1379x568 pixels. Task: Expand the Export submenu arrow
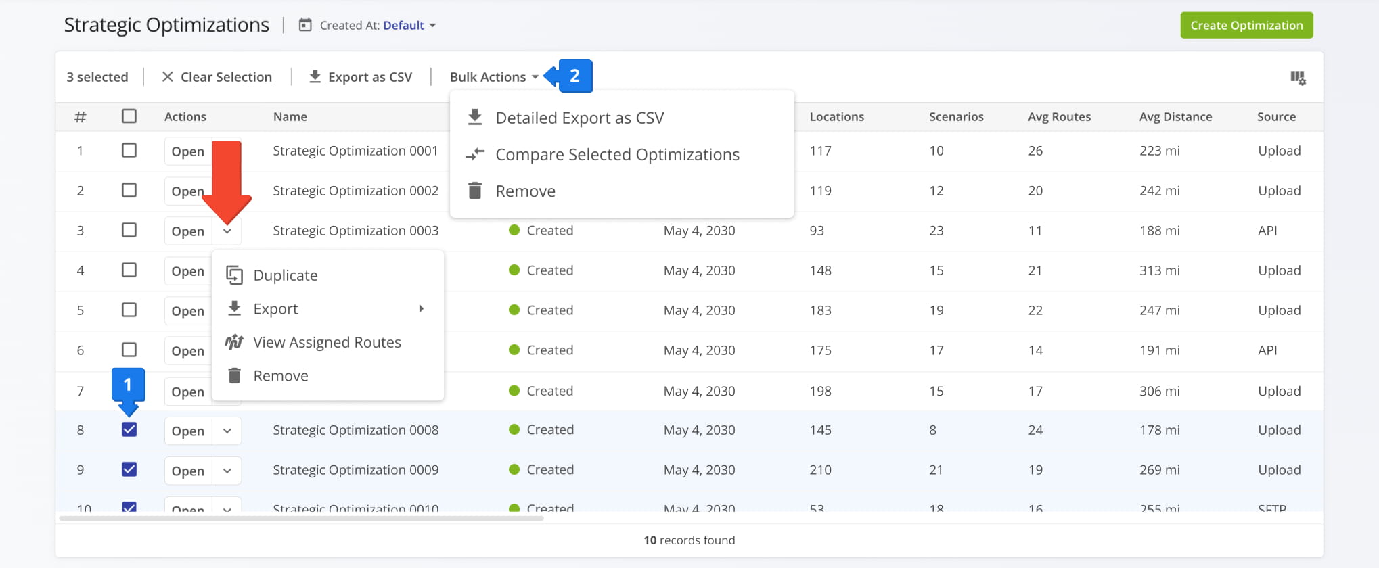coord(421,308)
